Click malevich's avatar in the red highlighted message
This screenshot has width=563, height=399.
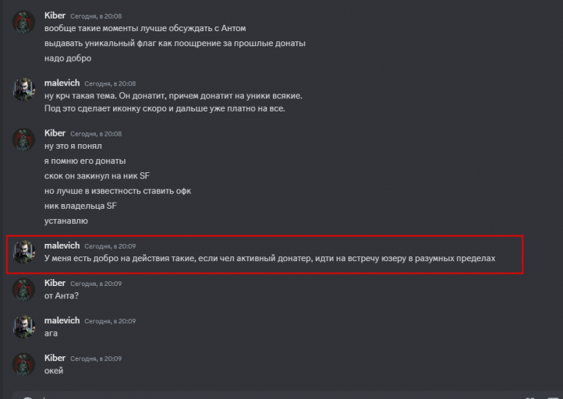[x=23, y=252]
